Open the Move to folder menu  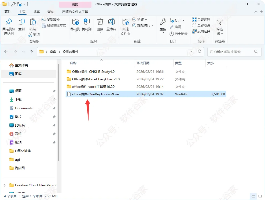(x=75, y=26)
